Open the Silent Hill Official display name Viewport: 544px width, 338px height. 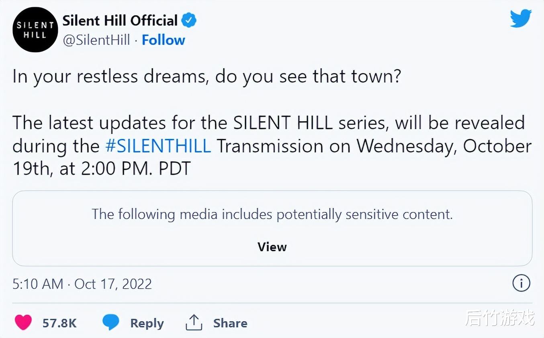(120, 20)
